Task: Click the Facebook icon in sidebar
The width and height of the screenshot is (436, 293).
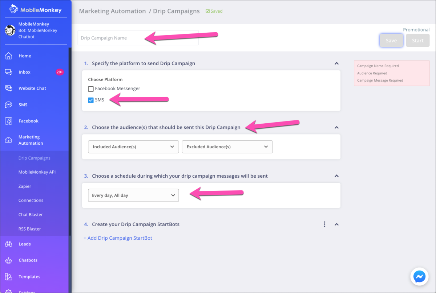Action: 9,121
